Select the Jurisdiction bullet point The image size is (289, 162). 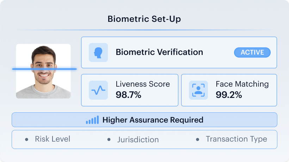point(109,139)
